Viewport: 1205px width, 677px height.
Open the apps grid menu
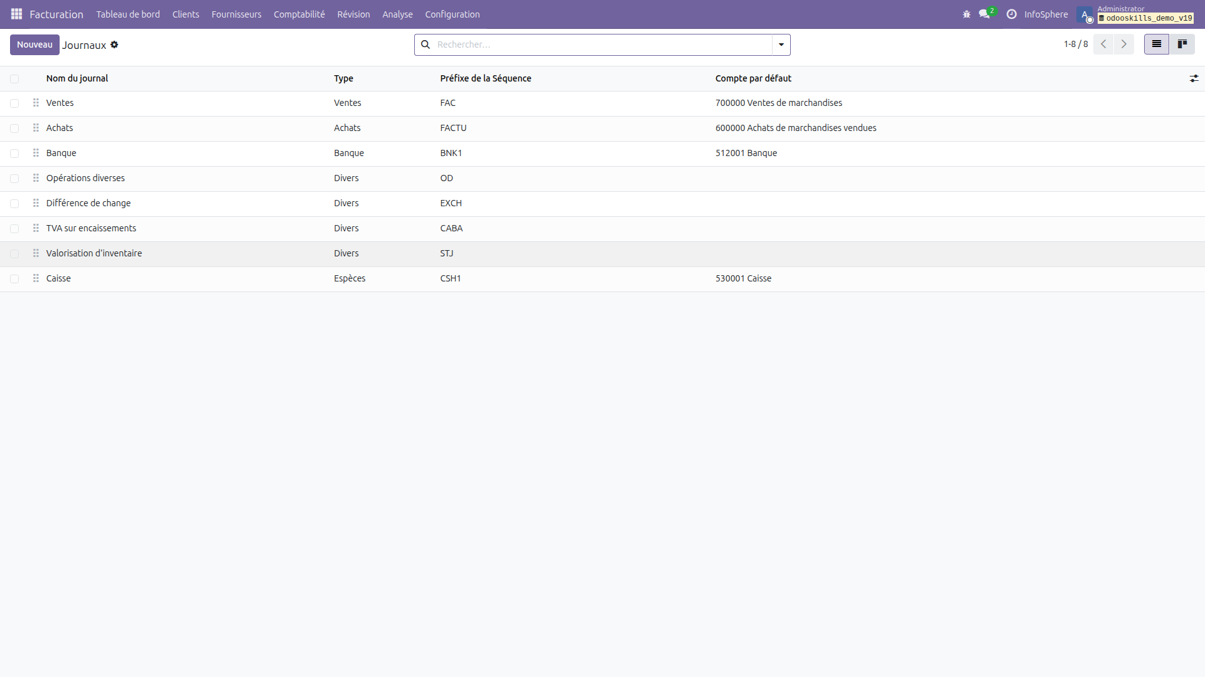16,14
